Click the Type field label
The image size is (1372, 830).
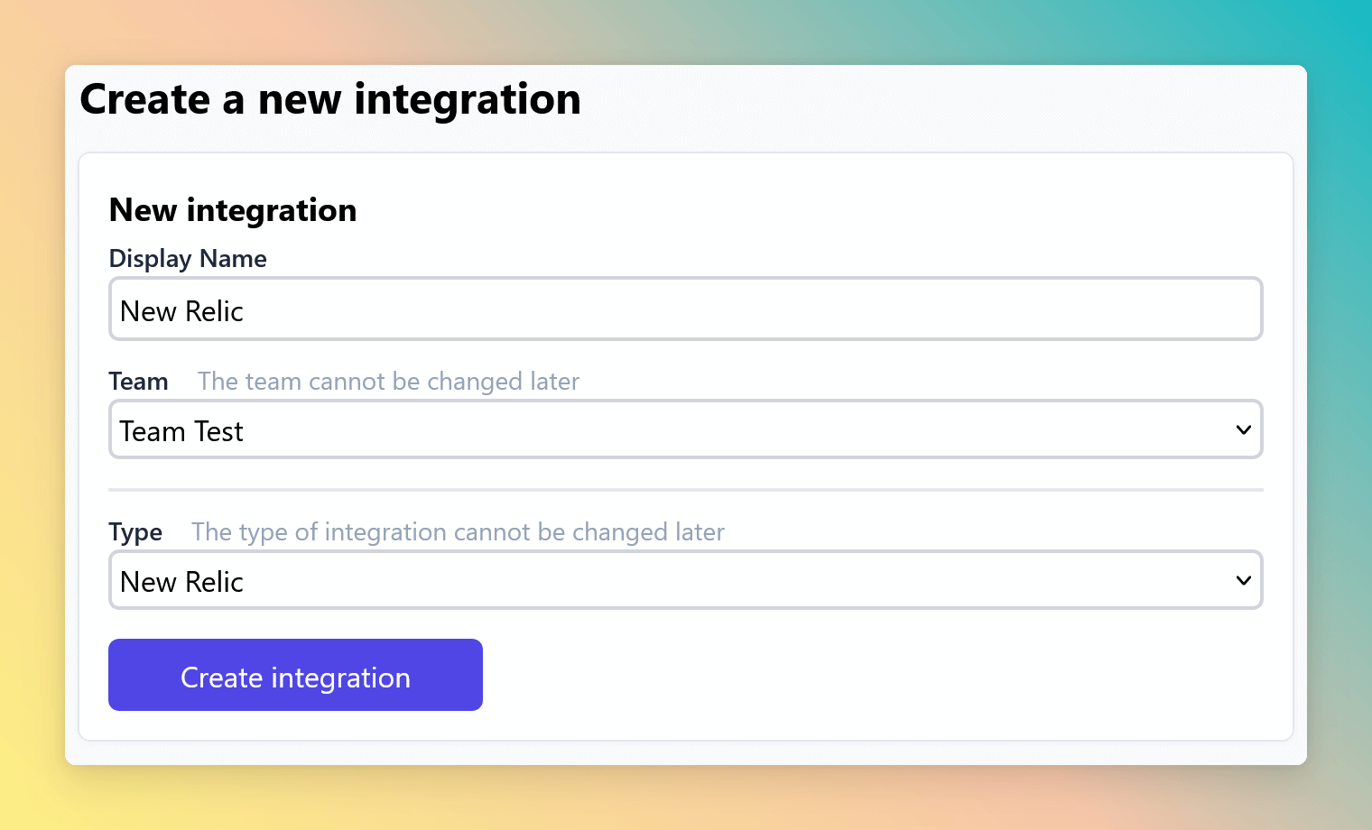point(135,532)
